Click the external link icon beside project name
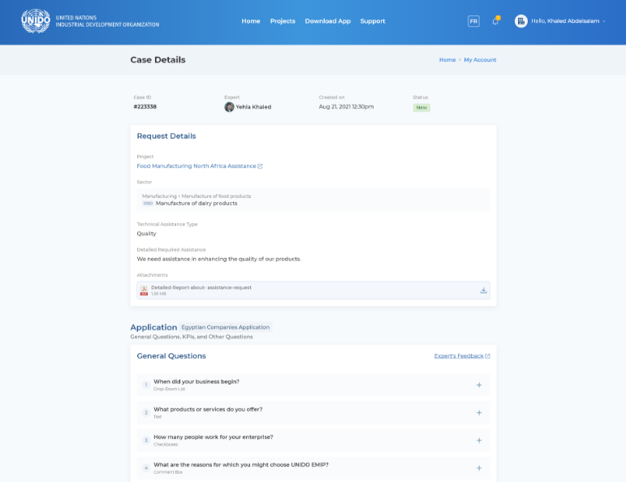The height and width of the screenshot is (482, 626). pyautogui.click(x=260, y=166)
